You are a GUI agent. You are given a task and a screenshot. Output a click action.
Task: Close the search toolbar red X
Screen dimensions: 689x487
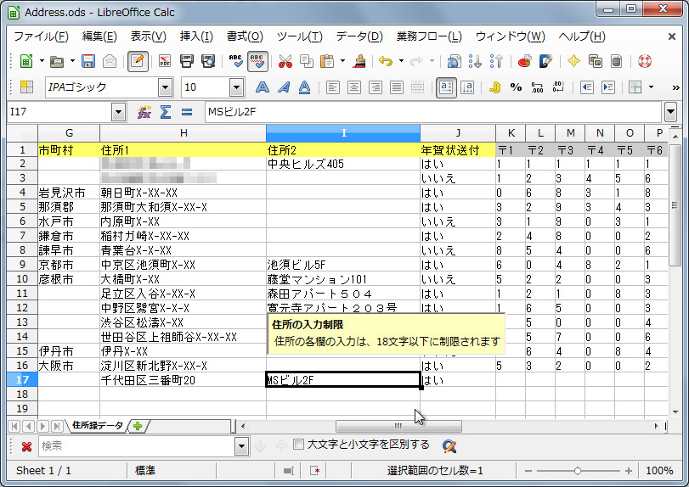pos(26,446)
